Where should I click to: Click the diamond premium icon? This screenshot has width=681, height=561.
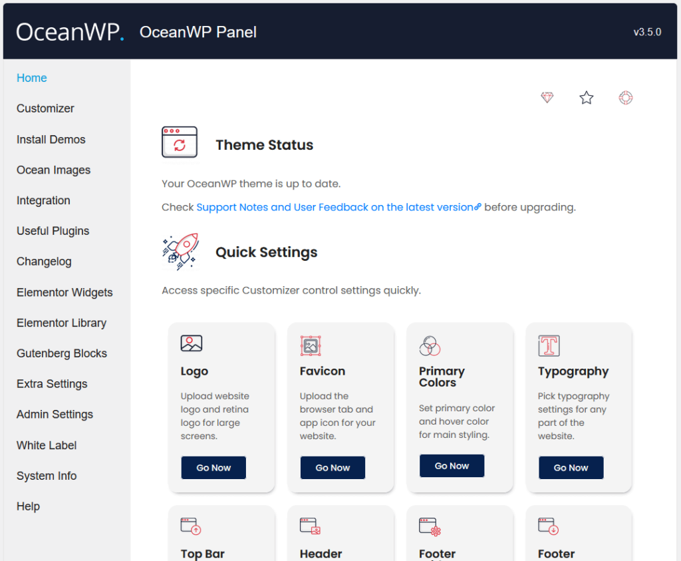click(x=547, y=97)
